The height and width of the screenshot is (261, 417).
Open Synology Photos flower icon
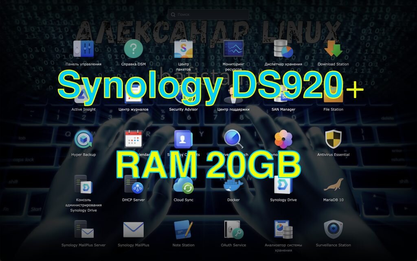283,139
